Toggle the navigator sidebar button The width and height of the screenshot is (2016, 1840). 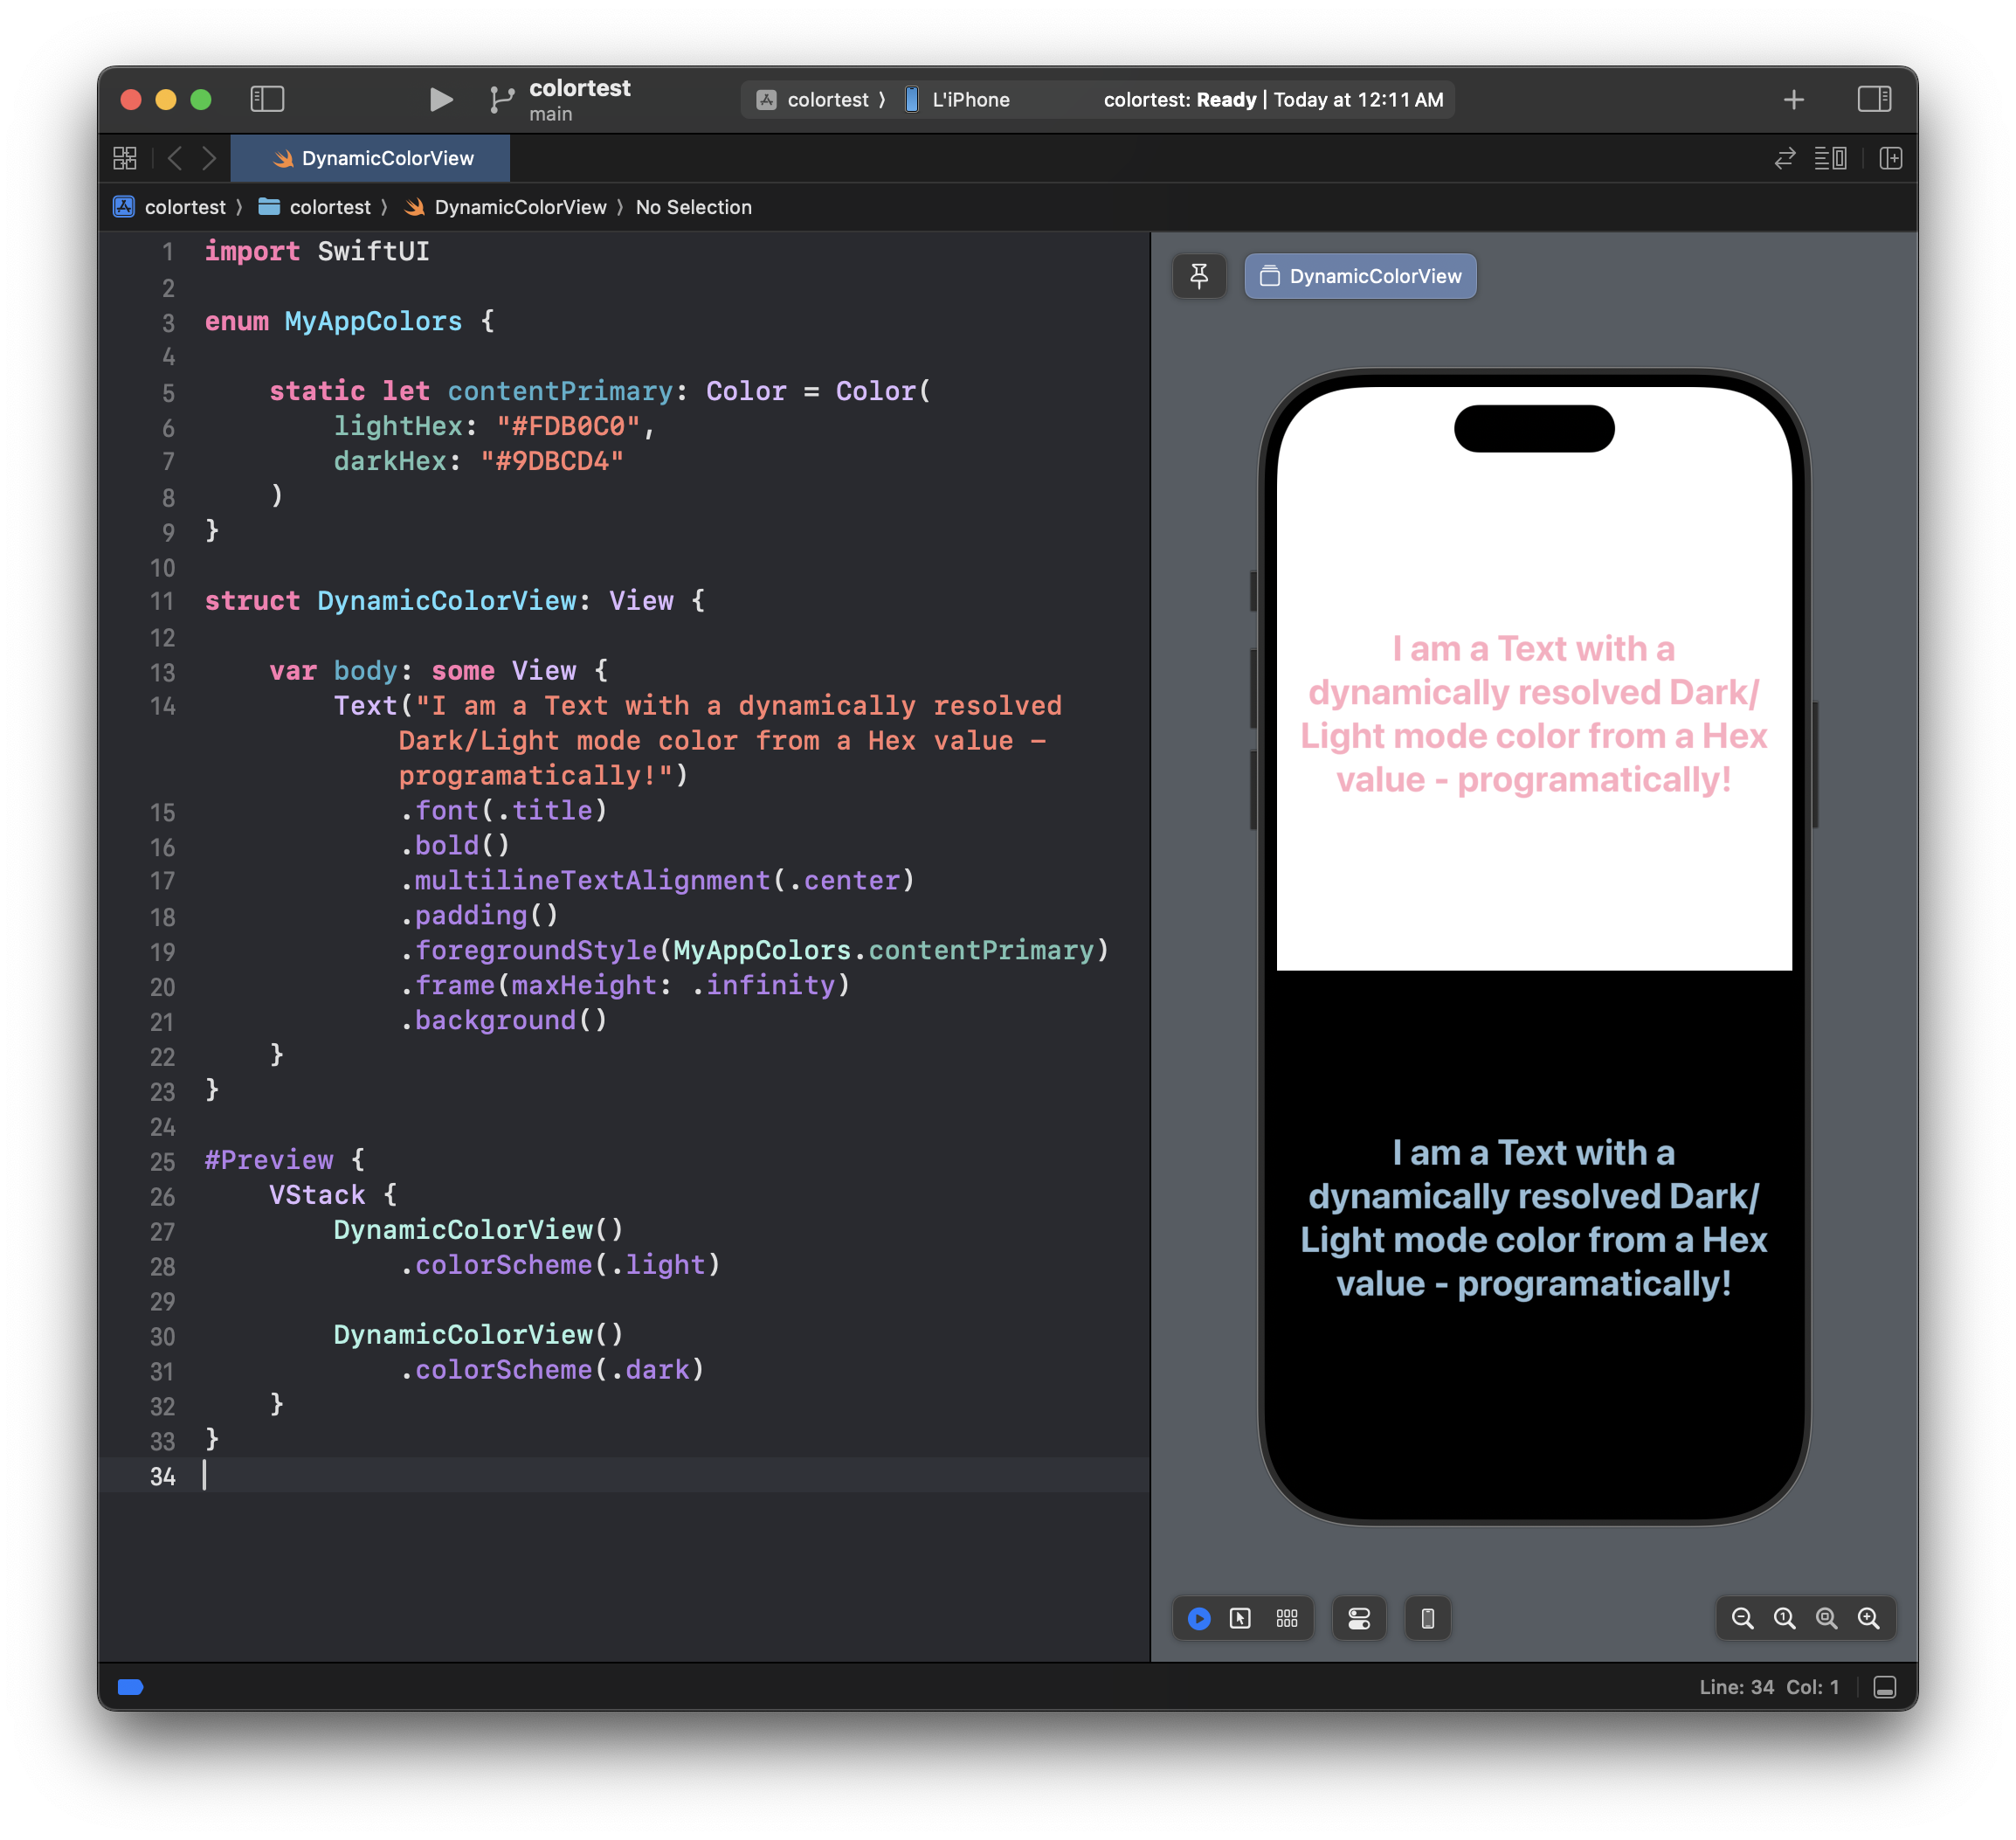point(267,99)
